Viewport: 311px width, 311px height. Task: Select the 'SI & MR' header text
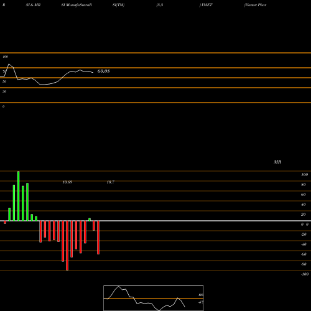pos(33,5)
